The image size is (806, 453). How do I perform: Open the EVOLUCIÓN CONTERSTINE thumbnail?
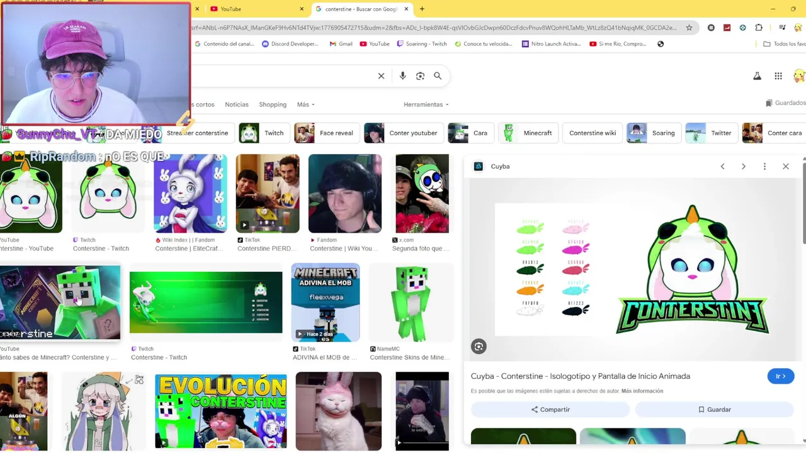(221, 411)
